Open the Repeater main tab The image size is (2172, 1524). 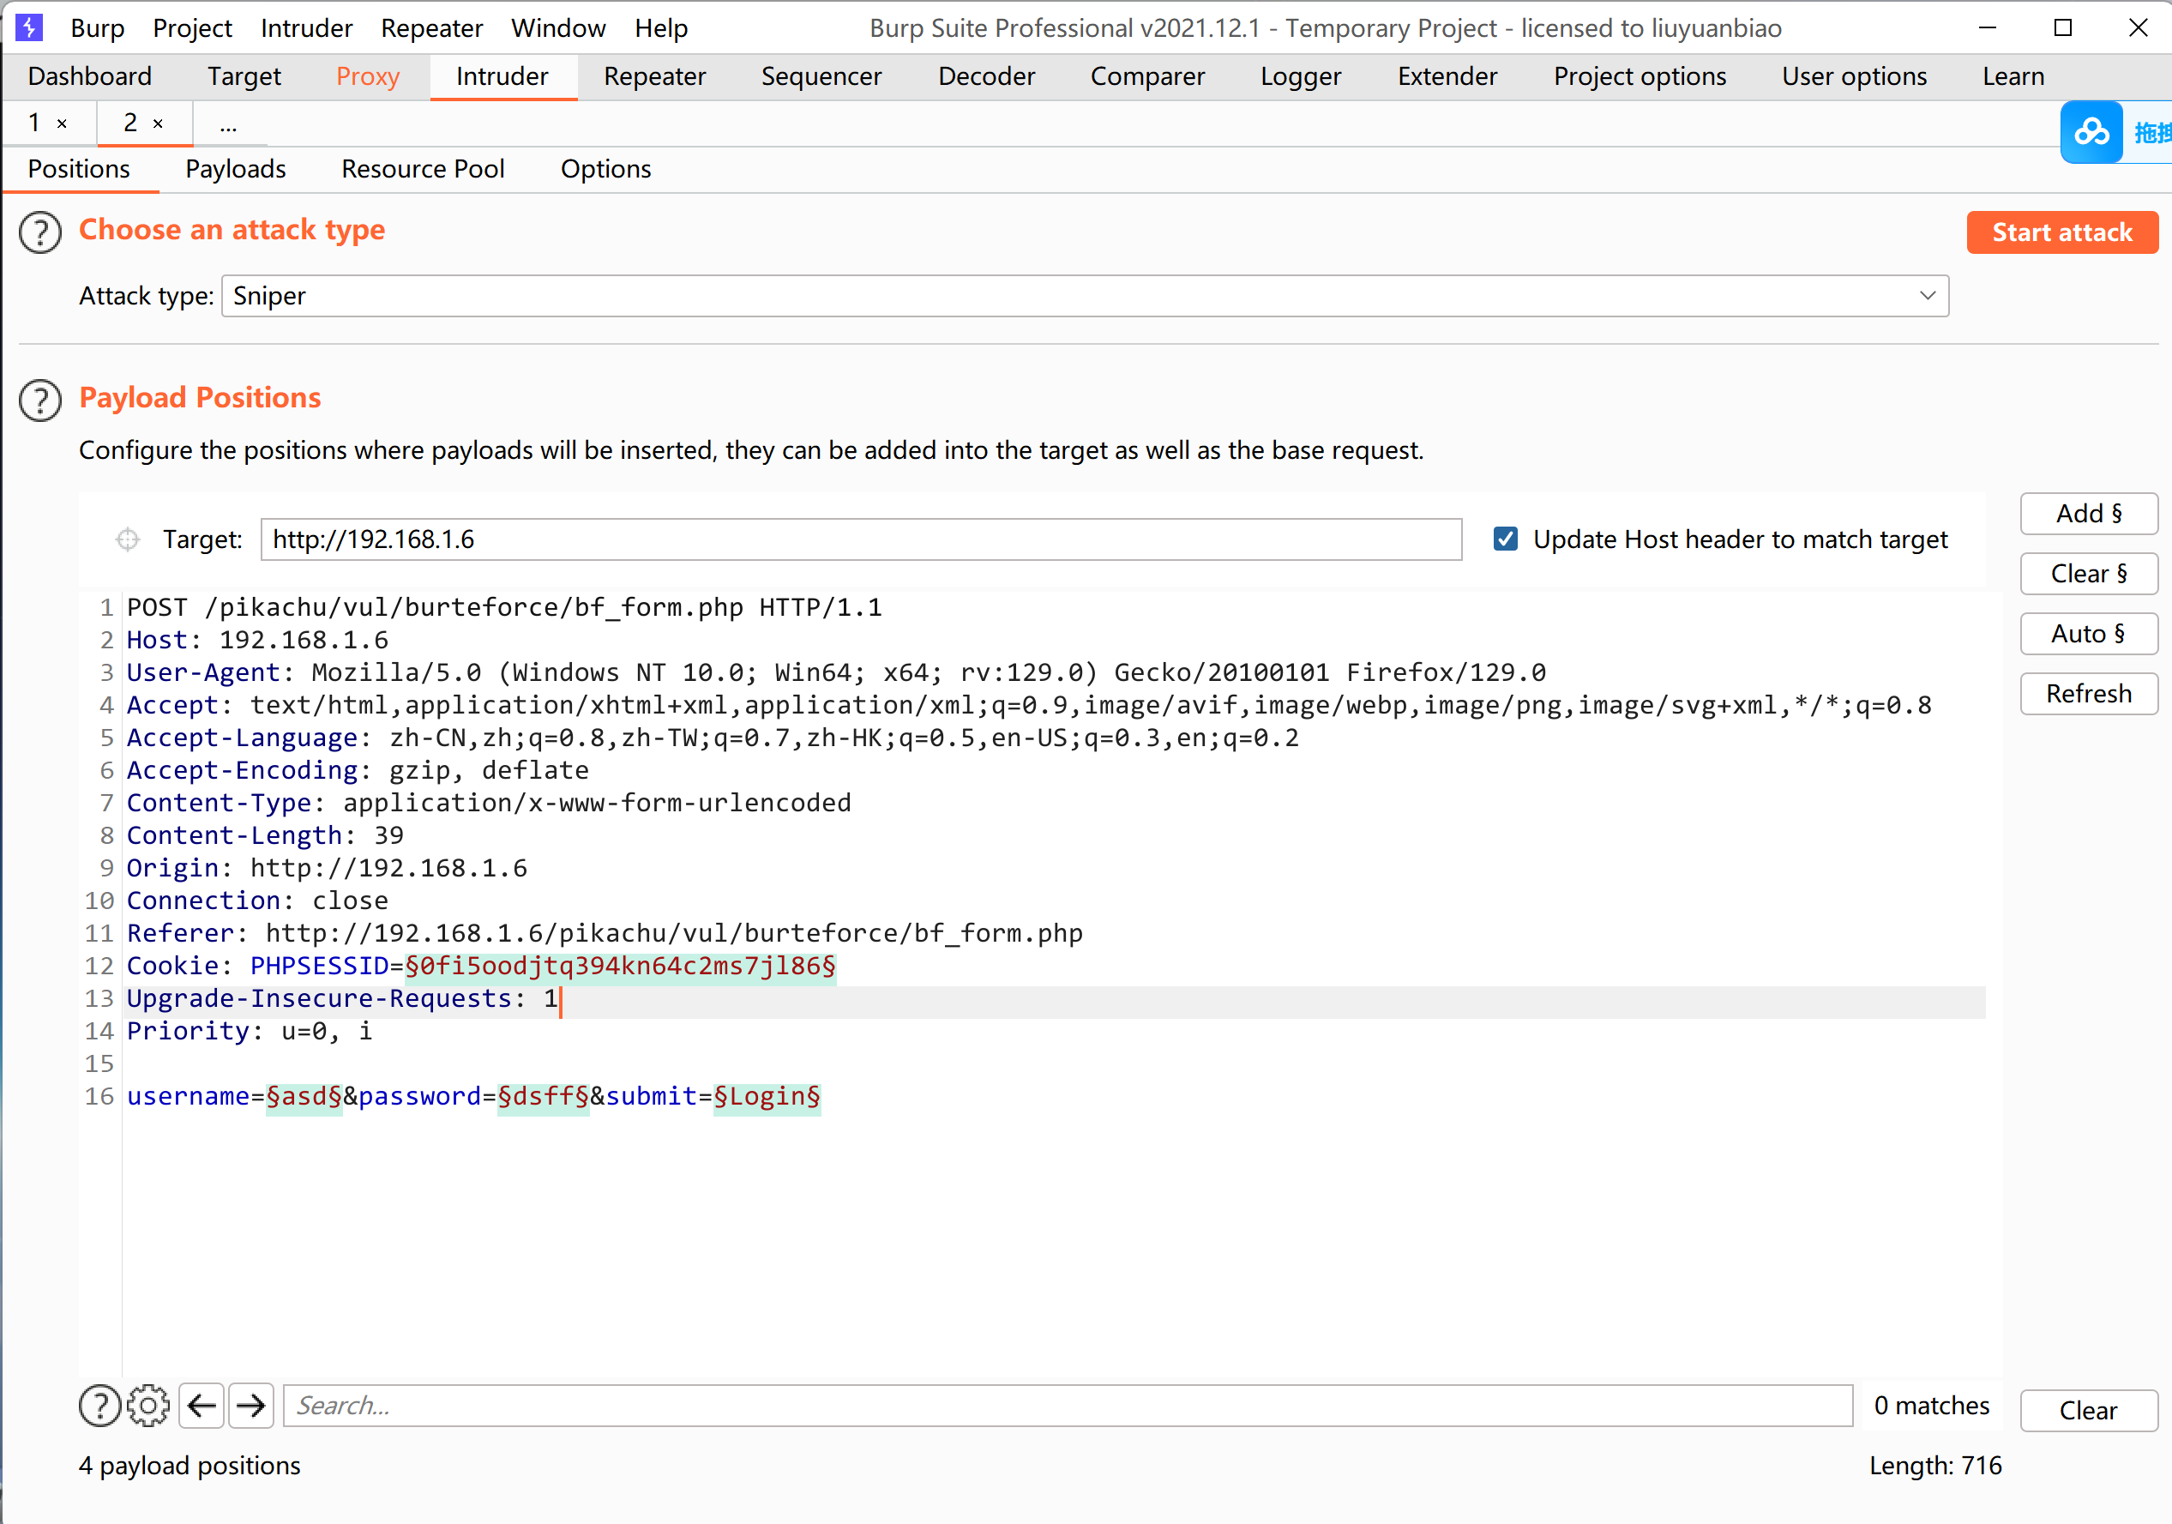[x=654, y=76]
